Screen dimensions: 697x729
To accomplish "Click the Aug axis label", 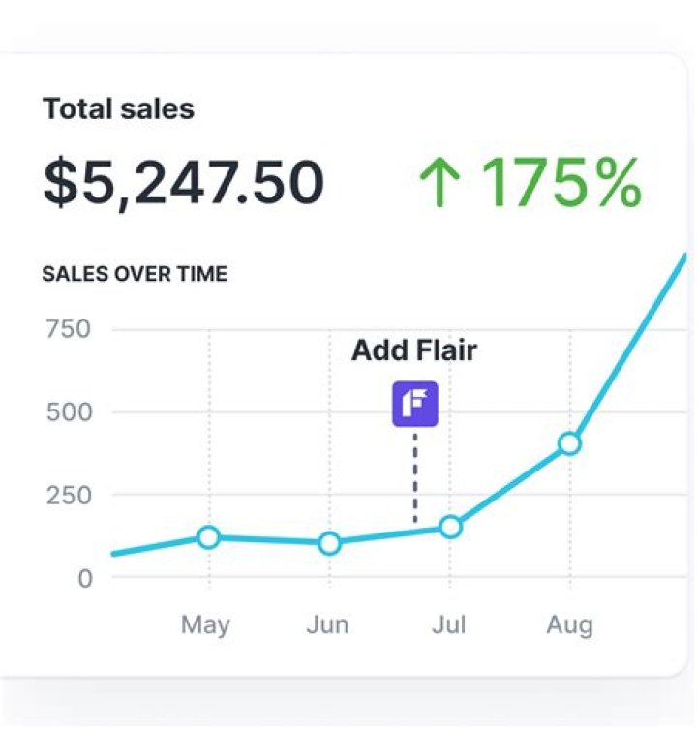I will tap(569, 624).
